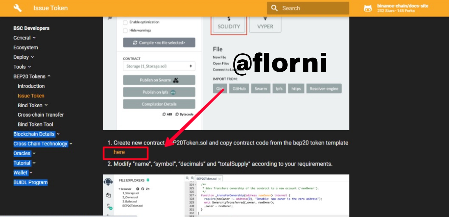Copy the Bytecode to clipboard
The image size is (449, 217).
point(185,115)
